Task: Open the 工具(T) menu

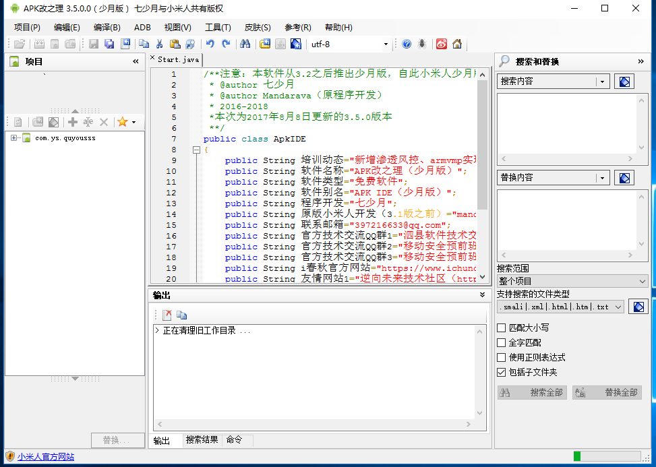Action: coord(218,27)
